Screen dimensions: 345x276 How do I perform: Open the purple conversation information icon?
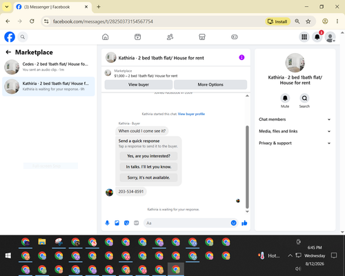[241, 57]
